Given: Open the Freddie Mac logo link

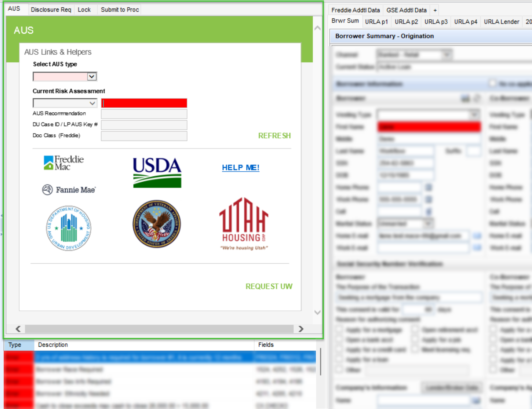Looking at the screenshot, I should coord(64,162).
